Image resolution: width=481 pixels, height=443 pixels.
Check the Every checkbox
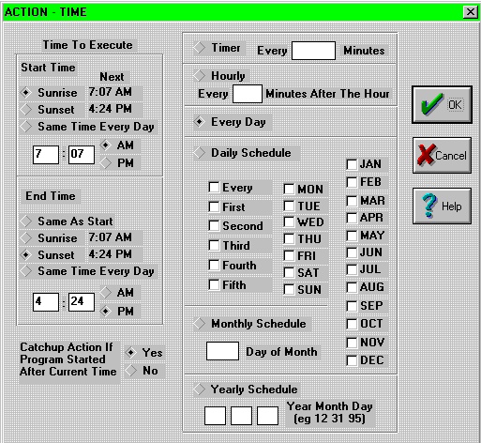tap(214, 188)
